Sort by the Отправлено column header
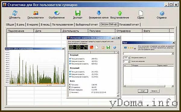Viewport: 181px width, 112px height. tap(129, 31)
